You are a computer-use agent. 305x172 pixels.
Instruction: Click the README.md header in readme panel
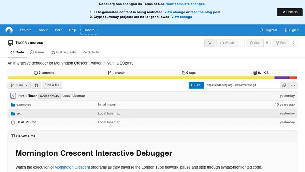[26, 136]
